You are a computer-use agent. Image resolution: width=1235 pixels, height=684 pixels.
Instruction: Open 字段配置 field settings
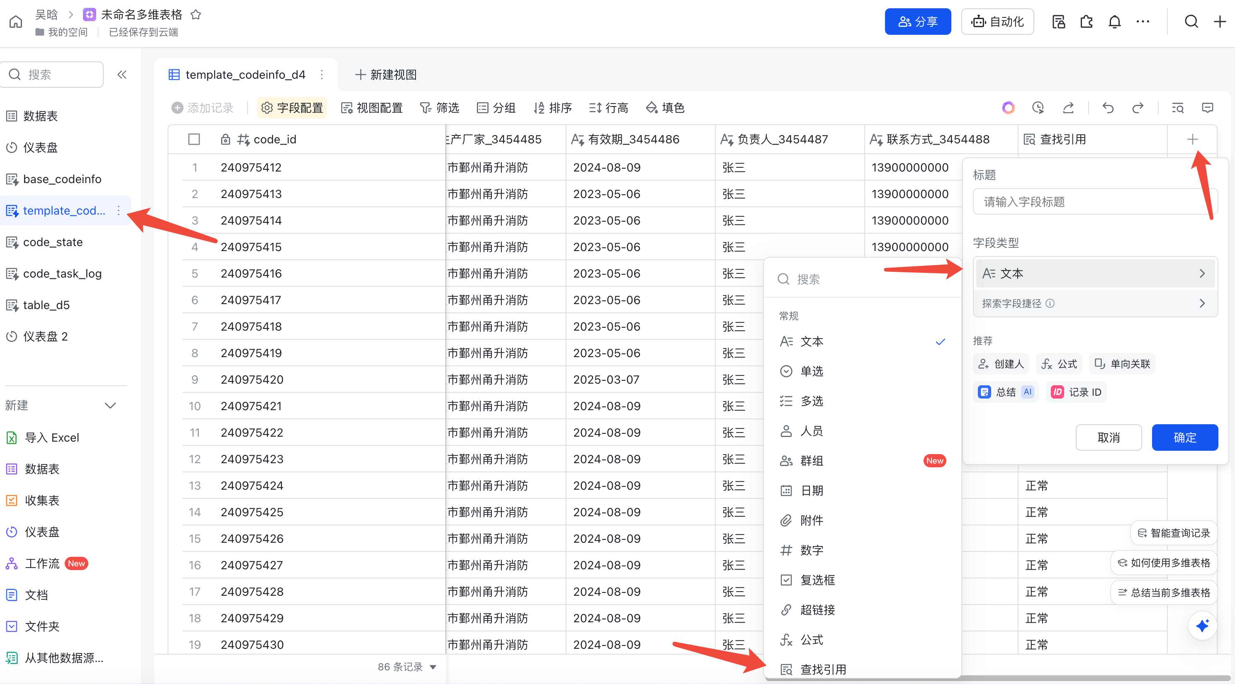292,108
